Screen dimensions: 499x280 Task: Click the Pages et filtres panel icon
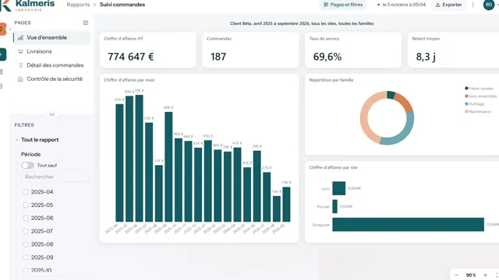pyautogui.click(x=326, y=5)
